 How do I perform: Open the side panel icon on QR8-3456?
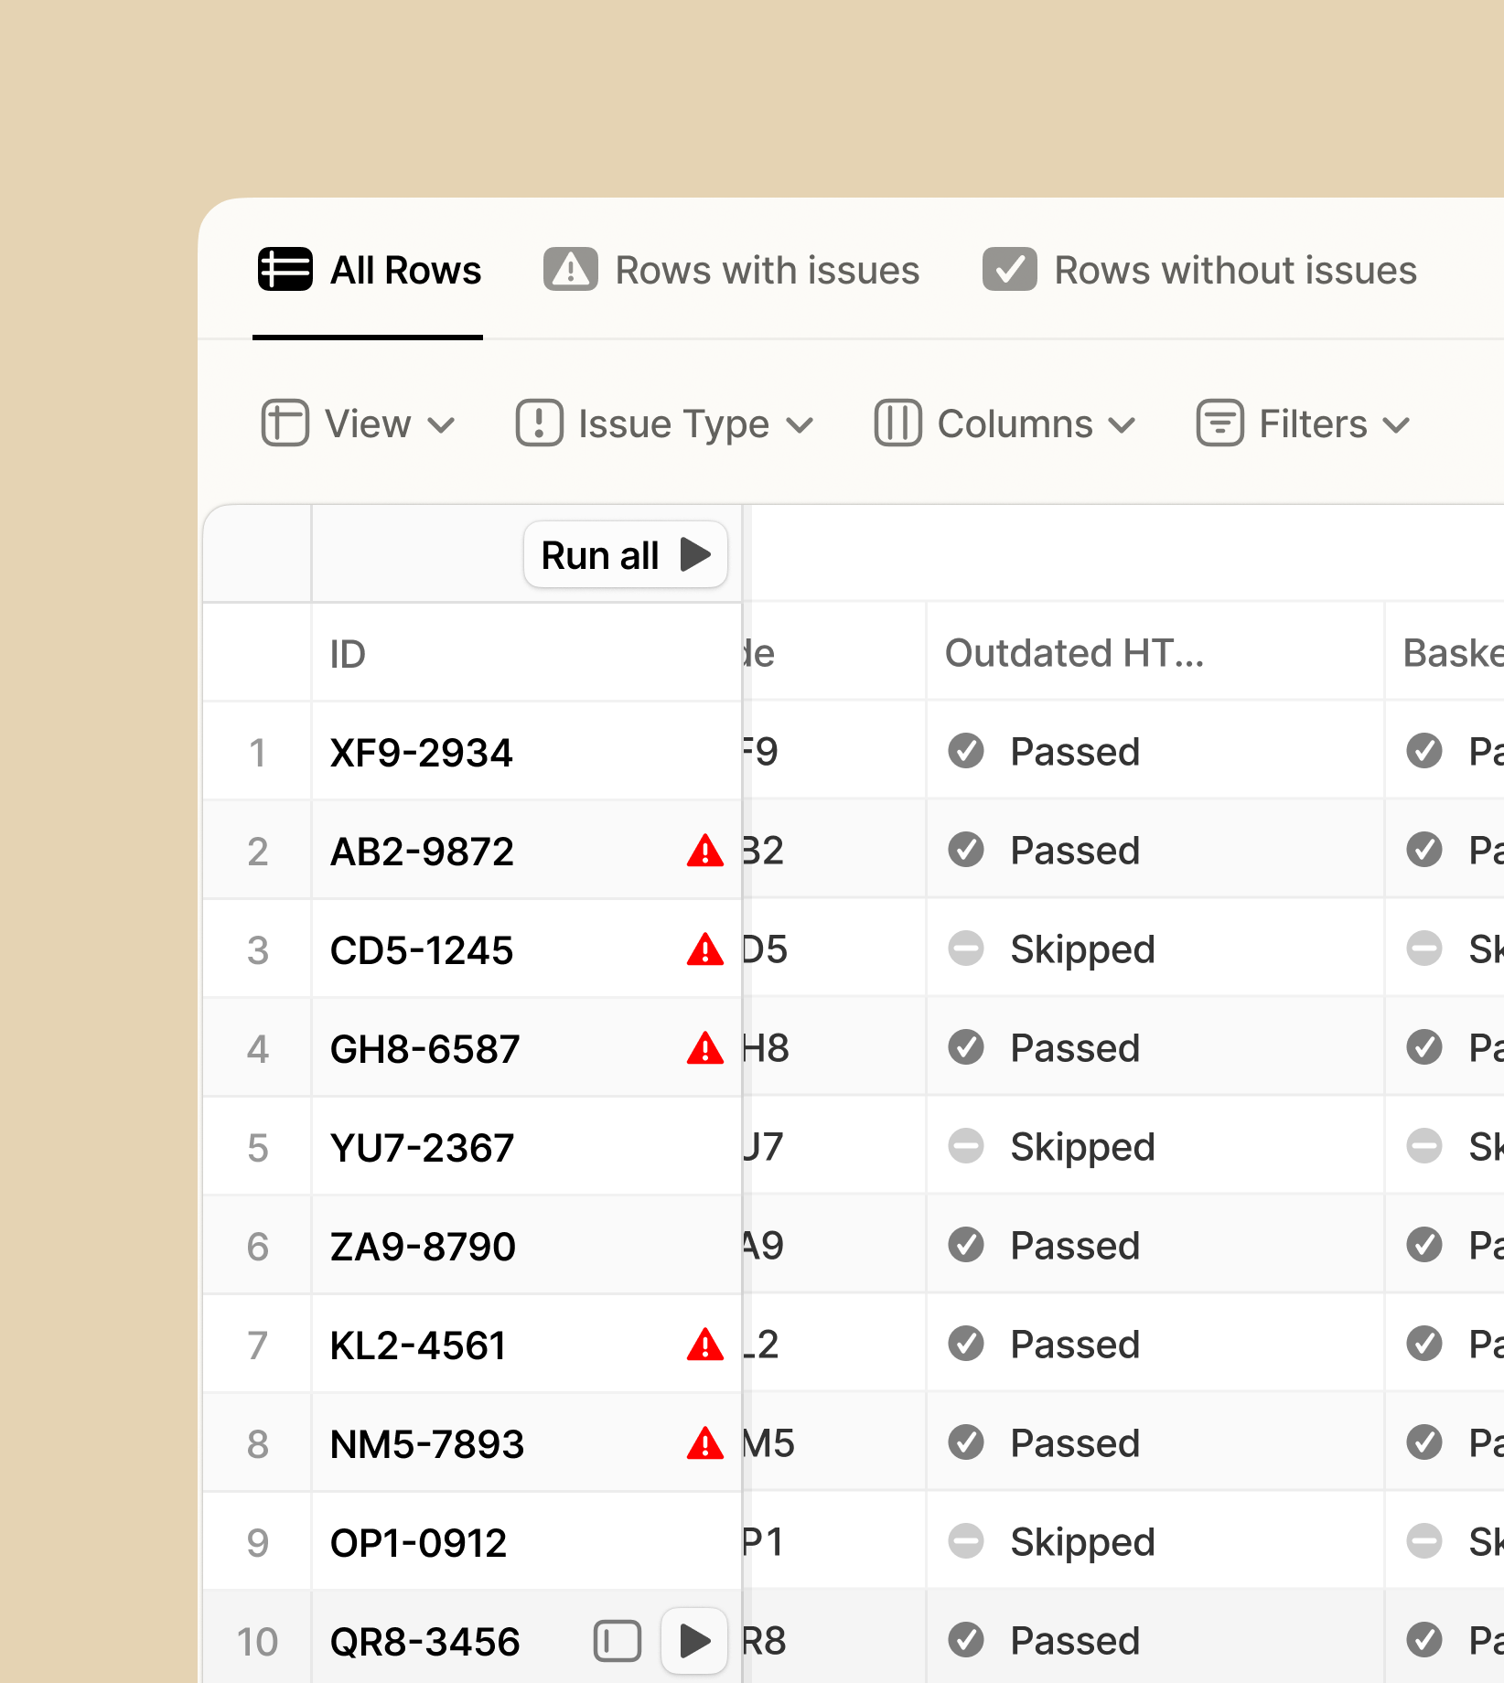click(x=618, y=1641)
